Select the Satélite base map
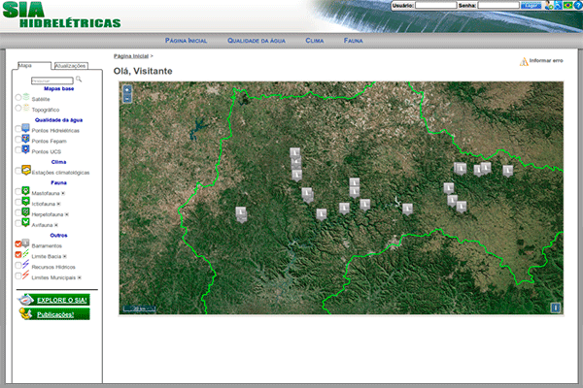Screen dimensions: 583x388 [17, 99]
